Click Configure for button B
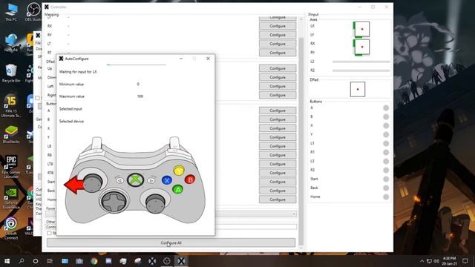The width and height of the screenshot is (475, 267). tap(278, 119)
